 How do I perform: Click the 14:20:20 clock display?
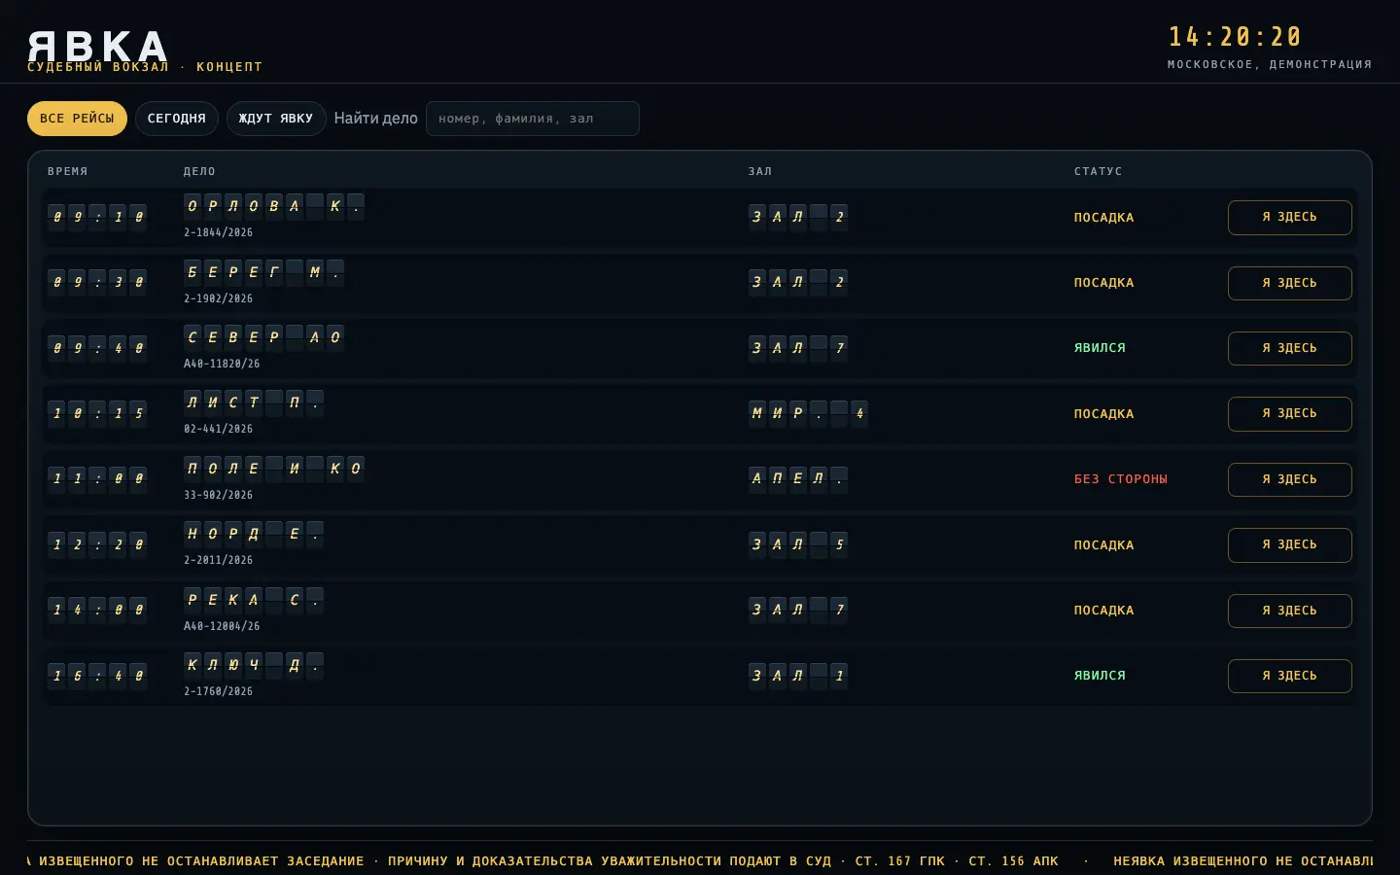pos(1235,37)
